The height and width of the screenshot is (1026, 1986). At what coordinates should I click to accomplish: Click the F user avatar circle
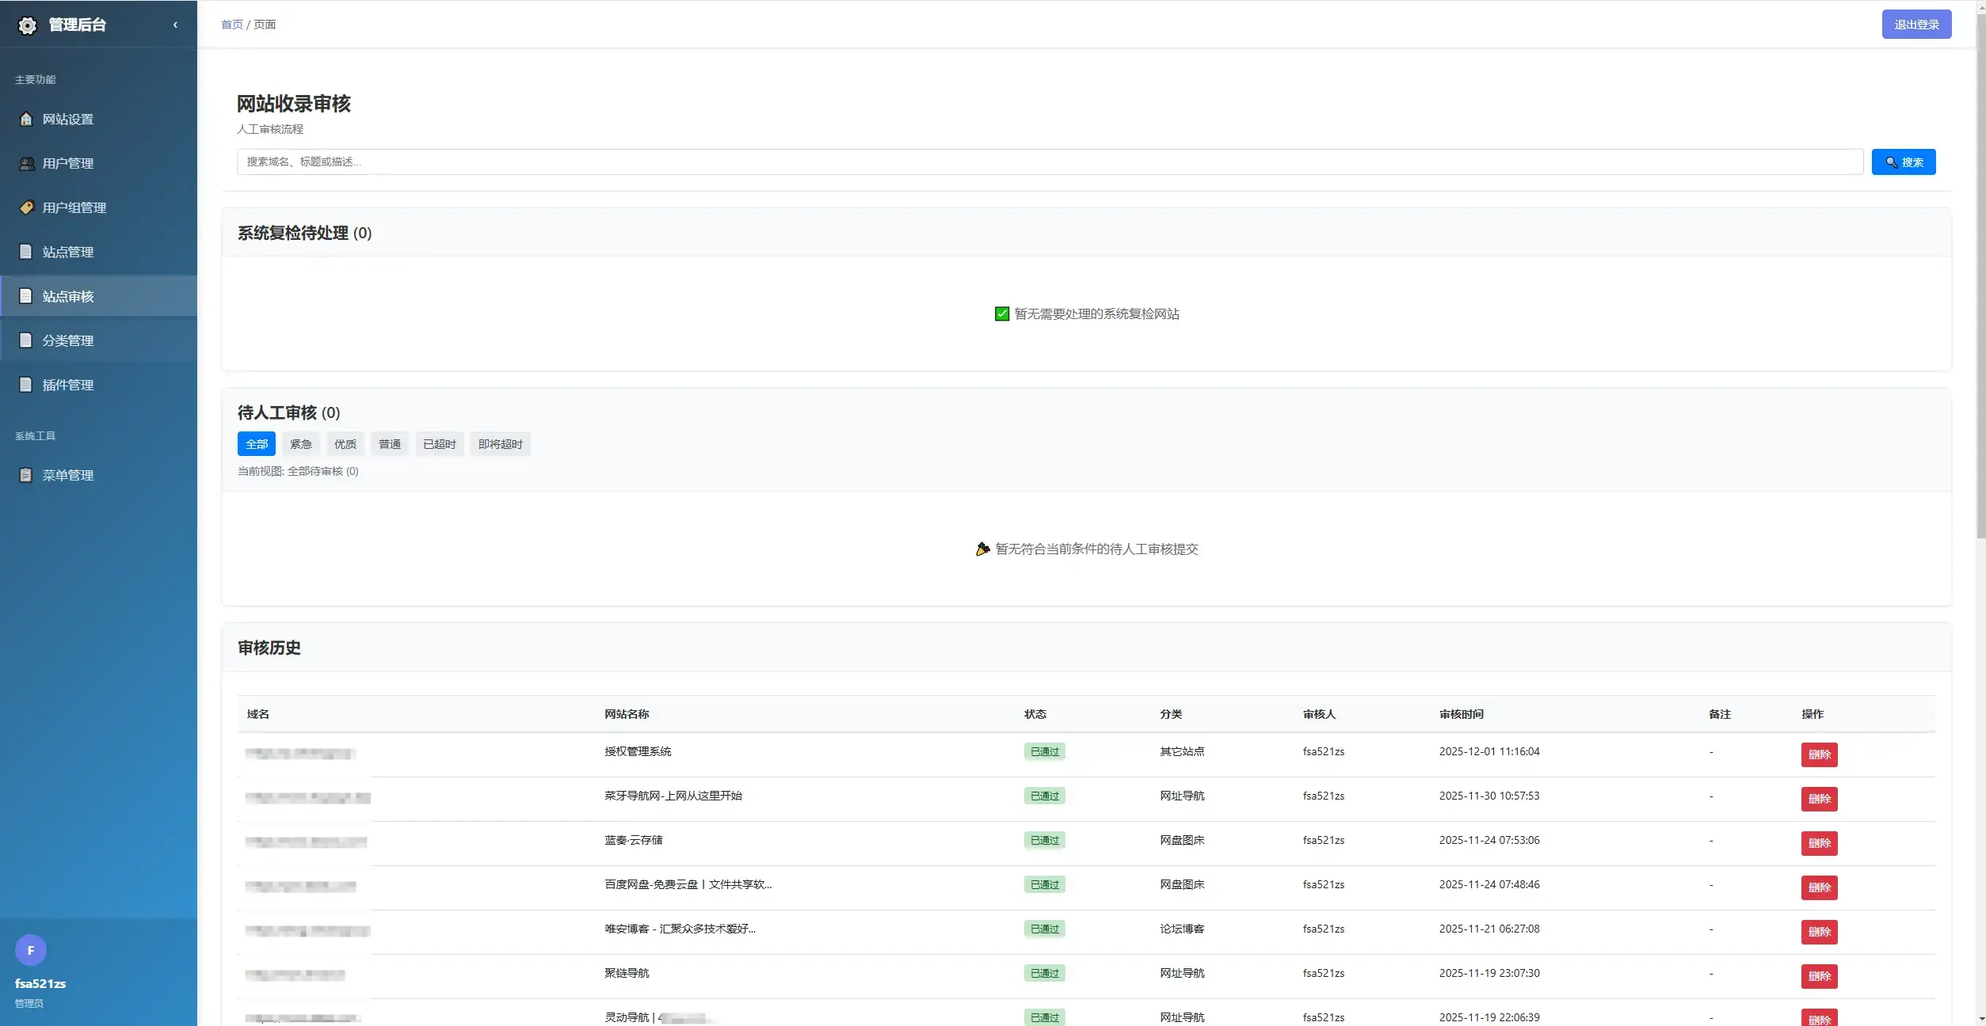[x=31, y=950]
